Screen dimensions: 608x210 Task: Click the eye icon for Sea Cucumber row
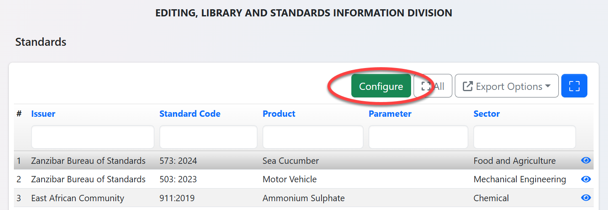[x=586, y=160]
